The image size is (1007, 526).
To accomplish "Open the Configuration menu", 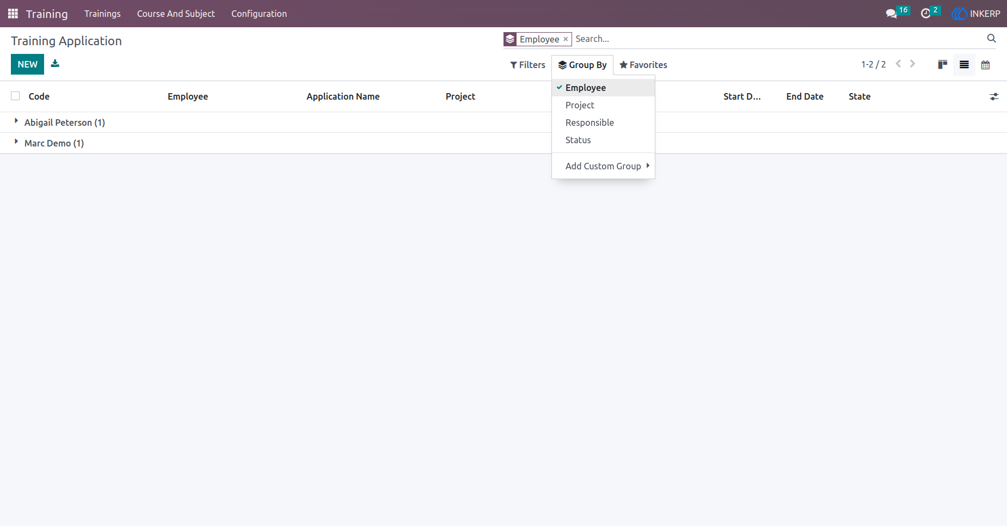I will pyautogui.click(x=259, y=14).
